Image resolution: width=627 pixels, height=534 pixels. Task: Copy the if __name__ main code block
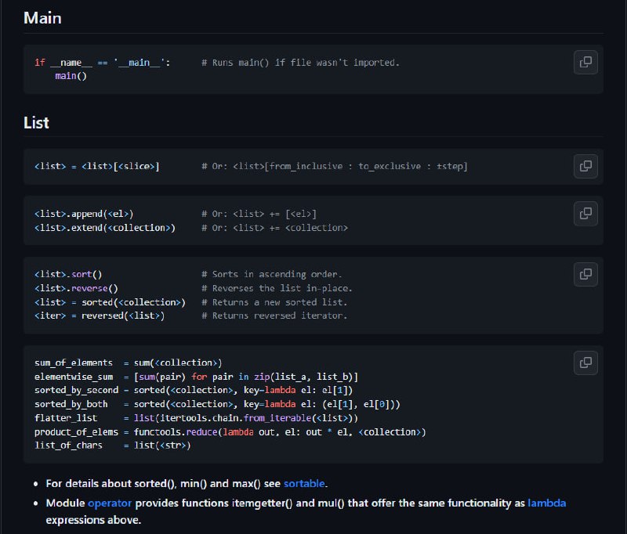(585, 63)
